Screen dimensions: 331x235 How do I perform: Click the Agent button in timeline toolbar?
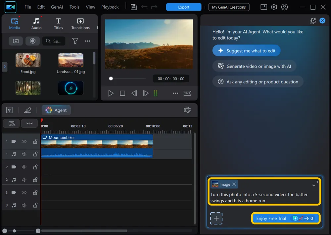(56, 110)
